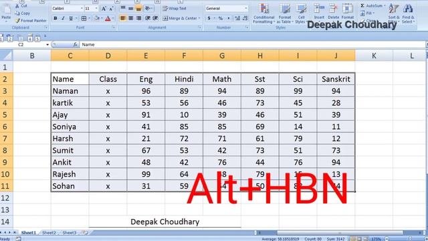Click the Accounting dollar format icon

tap(209, 18)
